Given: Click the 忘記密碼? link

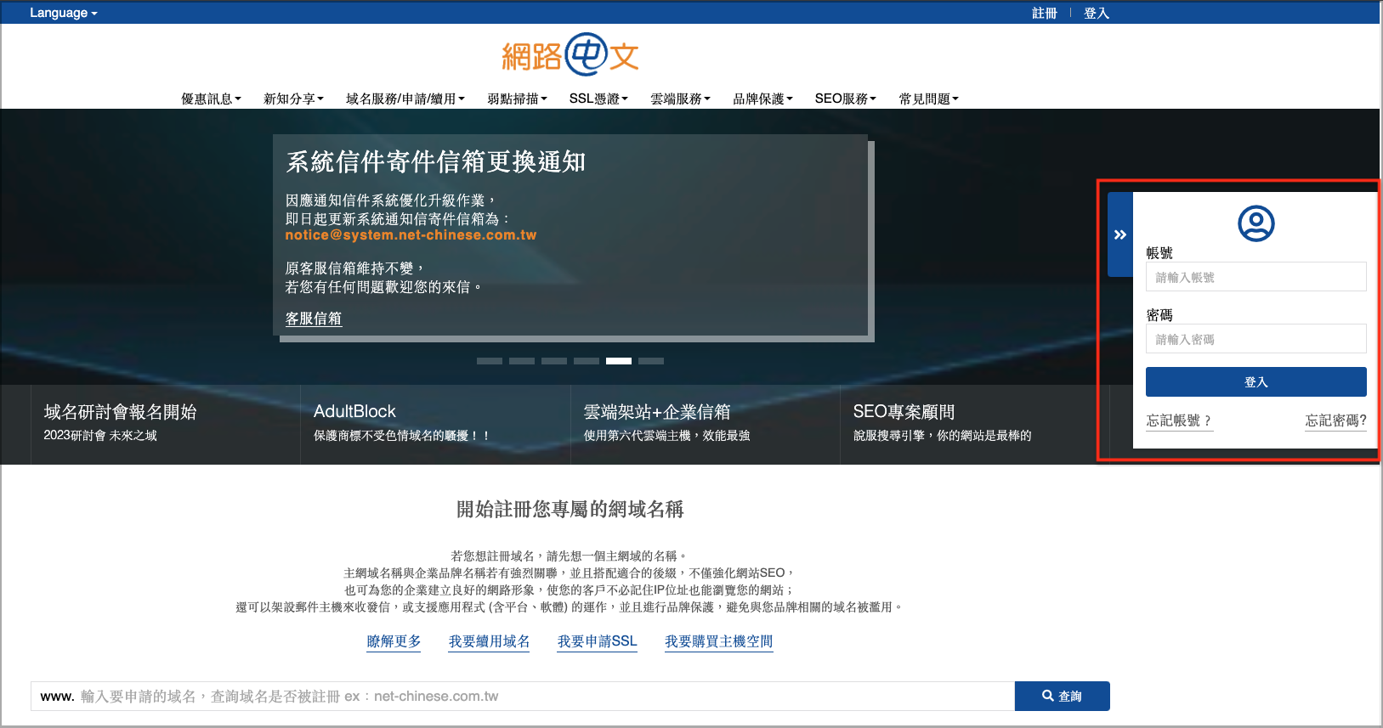Looking at the screenshot, I should (x=1335, y=420).
